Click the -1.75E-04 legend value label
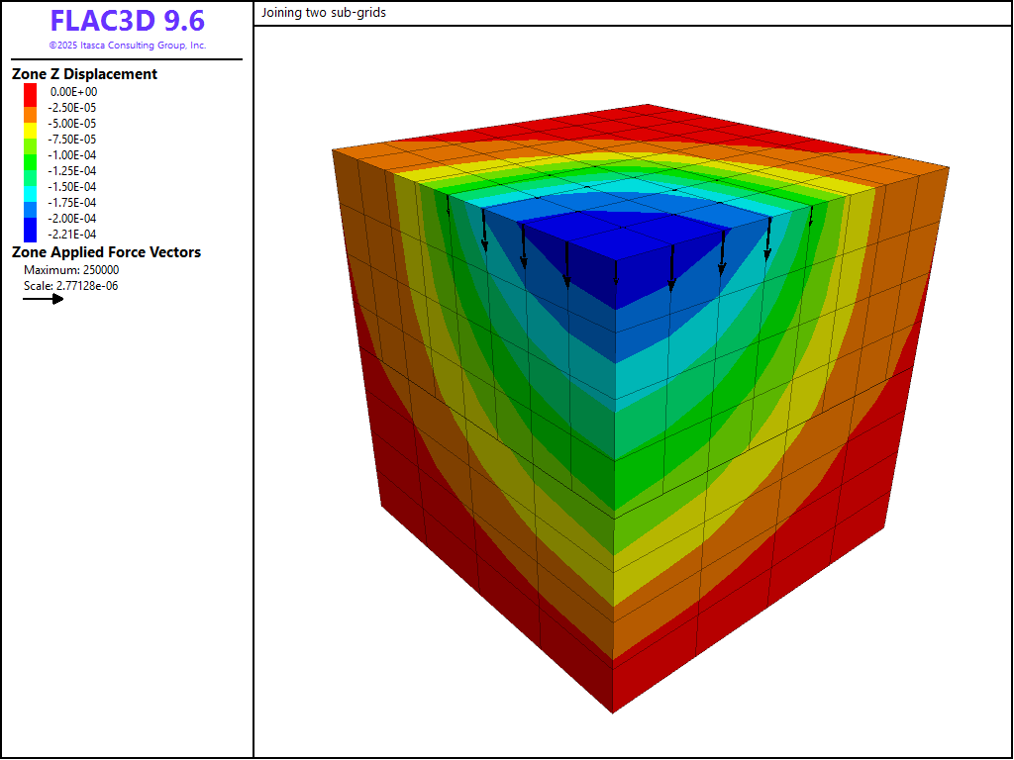The height and width of the screenshot is (760, 1014). pos(74,202)
